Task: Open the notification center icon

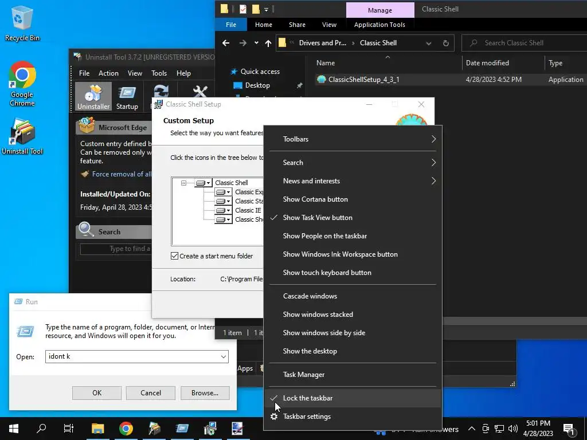Action: click(x=569, y=429)
